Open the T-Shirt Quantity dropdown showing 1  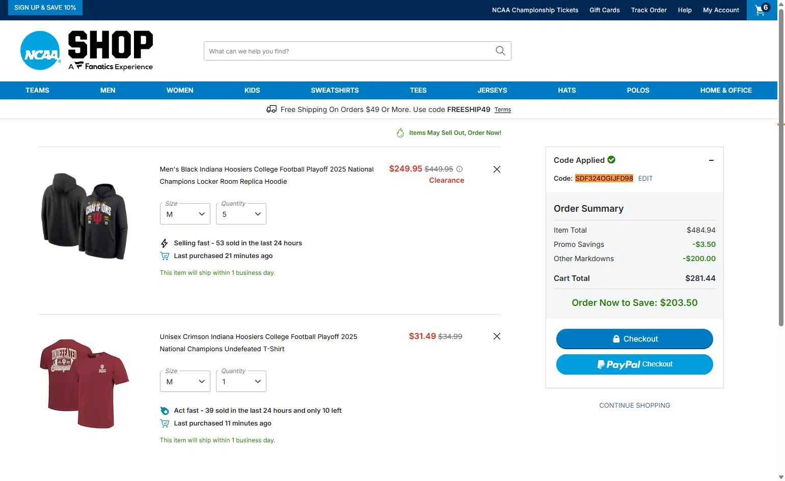point(241,381)
